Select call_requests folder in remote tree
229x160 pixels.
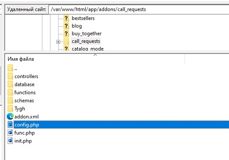pyautogui.click(x=86, y=41)
